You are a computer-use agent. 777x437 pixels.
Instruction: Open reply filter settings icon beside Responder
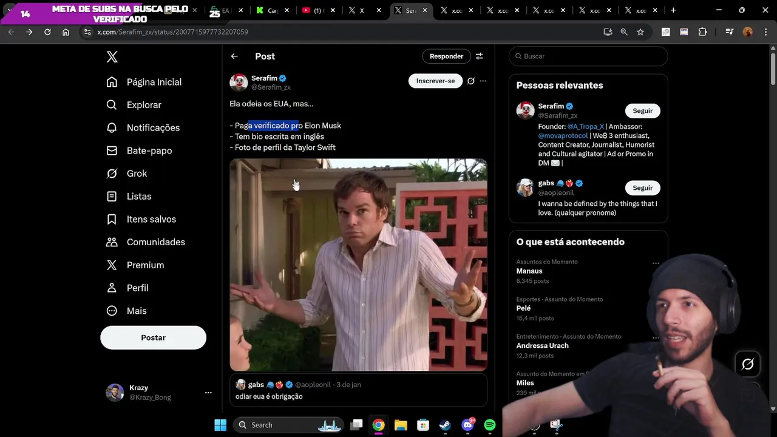[480, 56]
